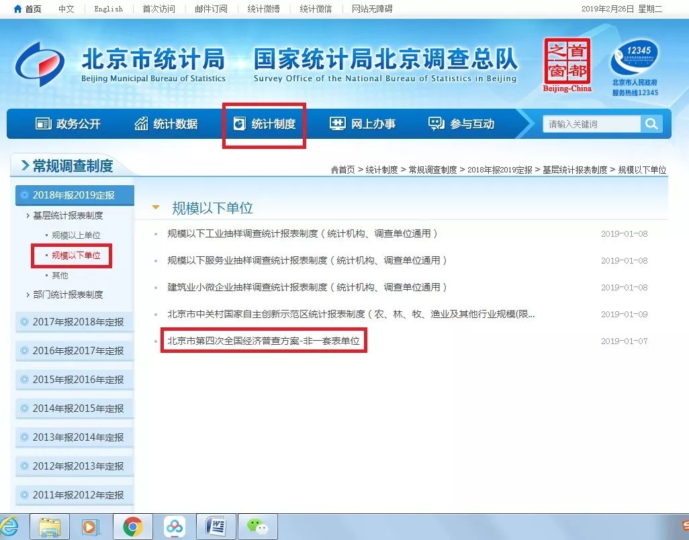Go to 政务公开 section
Screen dimensions: 689x540
[x=68, y=124]
